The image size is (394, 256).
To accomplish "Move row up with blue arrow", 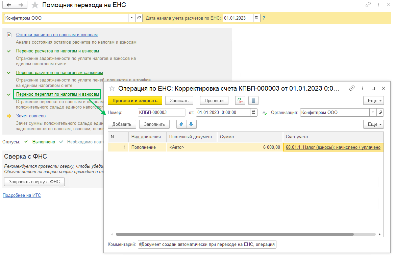I will click(x=181, y=124).
